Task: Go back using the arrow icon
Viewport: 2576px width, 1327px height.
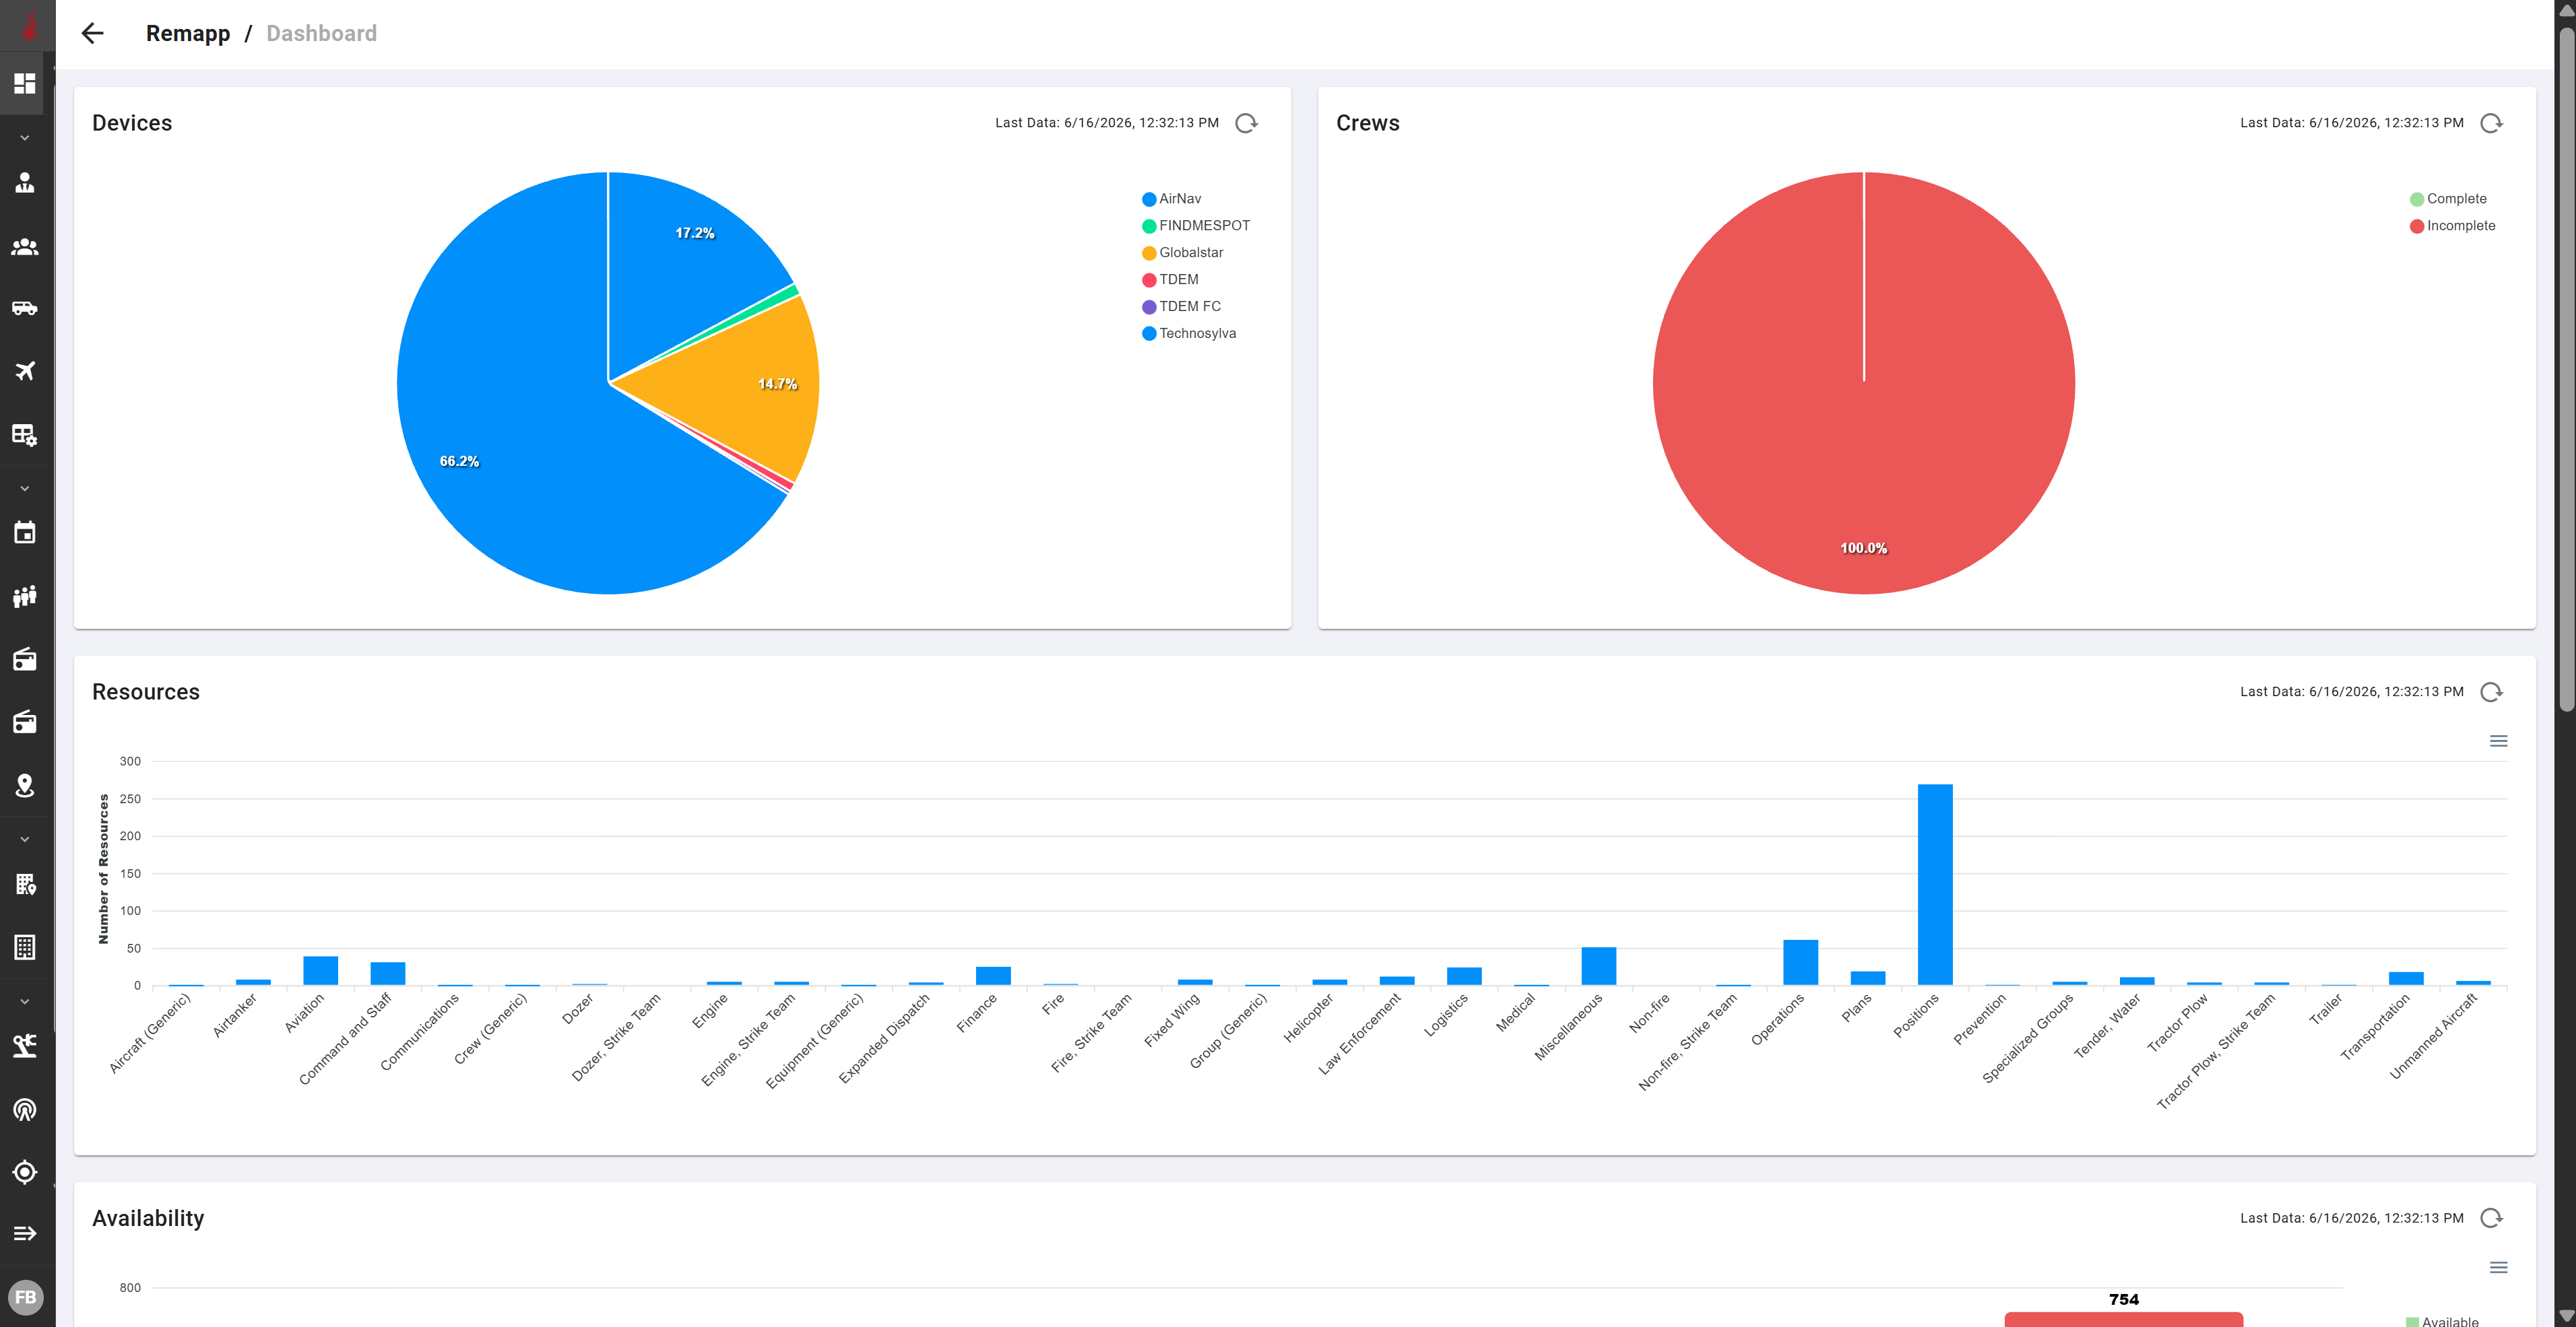Action: (x=92, y=33)
